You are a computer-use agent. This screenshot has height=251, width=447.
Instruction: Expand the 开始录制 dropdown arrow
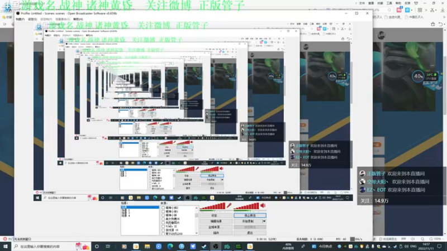pos(264,221)
